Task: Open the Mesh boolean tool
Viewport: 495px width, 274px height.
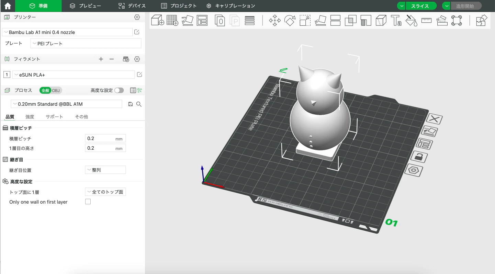Action: [x=350, y=20]
